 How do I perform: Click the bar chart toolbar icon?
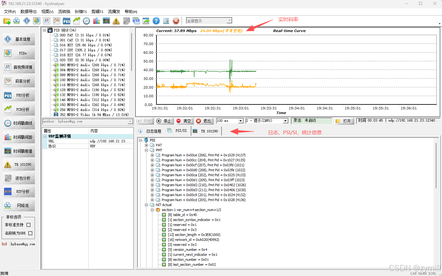96,21
